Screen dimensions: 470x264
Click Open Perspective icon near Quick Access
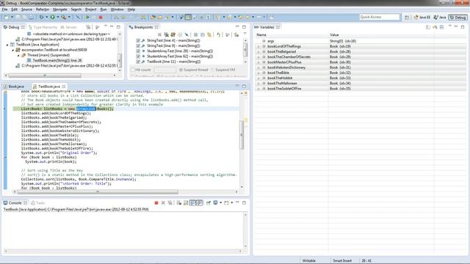(x=407, y=18)
